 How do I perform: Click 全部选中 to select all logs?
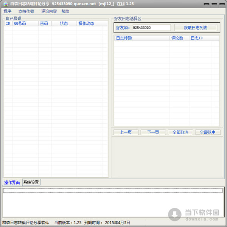pos(208,132)
